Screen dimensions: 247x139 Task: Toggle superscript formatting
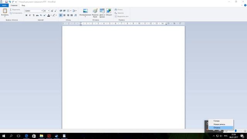[45, 15]
